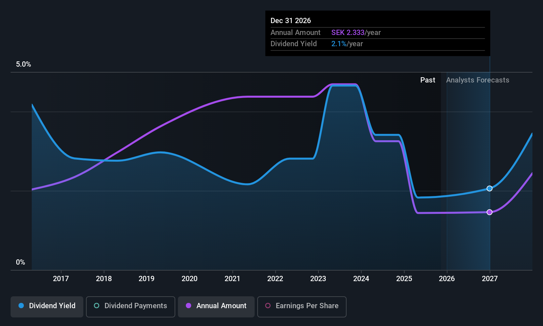Select the purple Annual Amount data point
The width and height of the screenshot is (543, 326).
489,212
